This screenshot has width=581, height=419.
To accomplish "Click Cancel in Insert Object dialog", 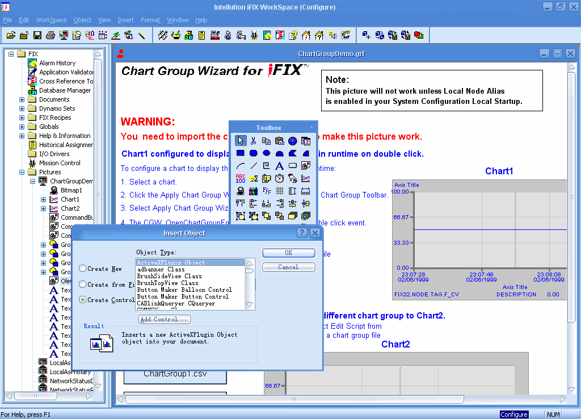I will click(x=289, y=267).
